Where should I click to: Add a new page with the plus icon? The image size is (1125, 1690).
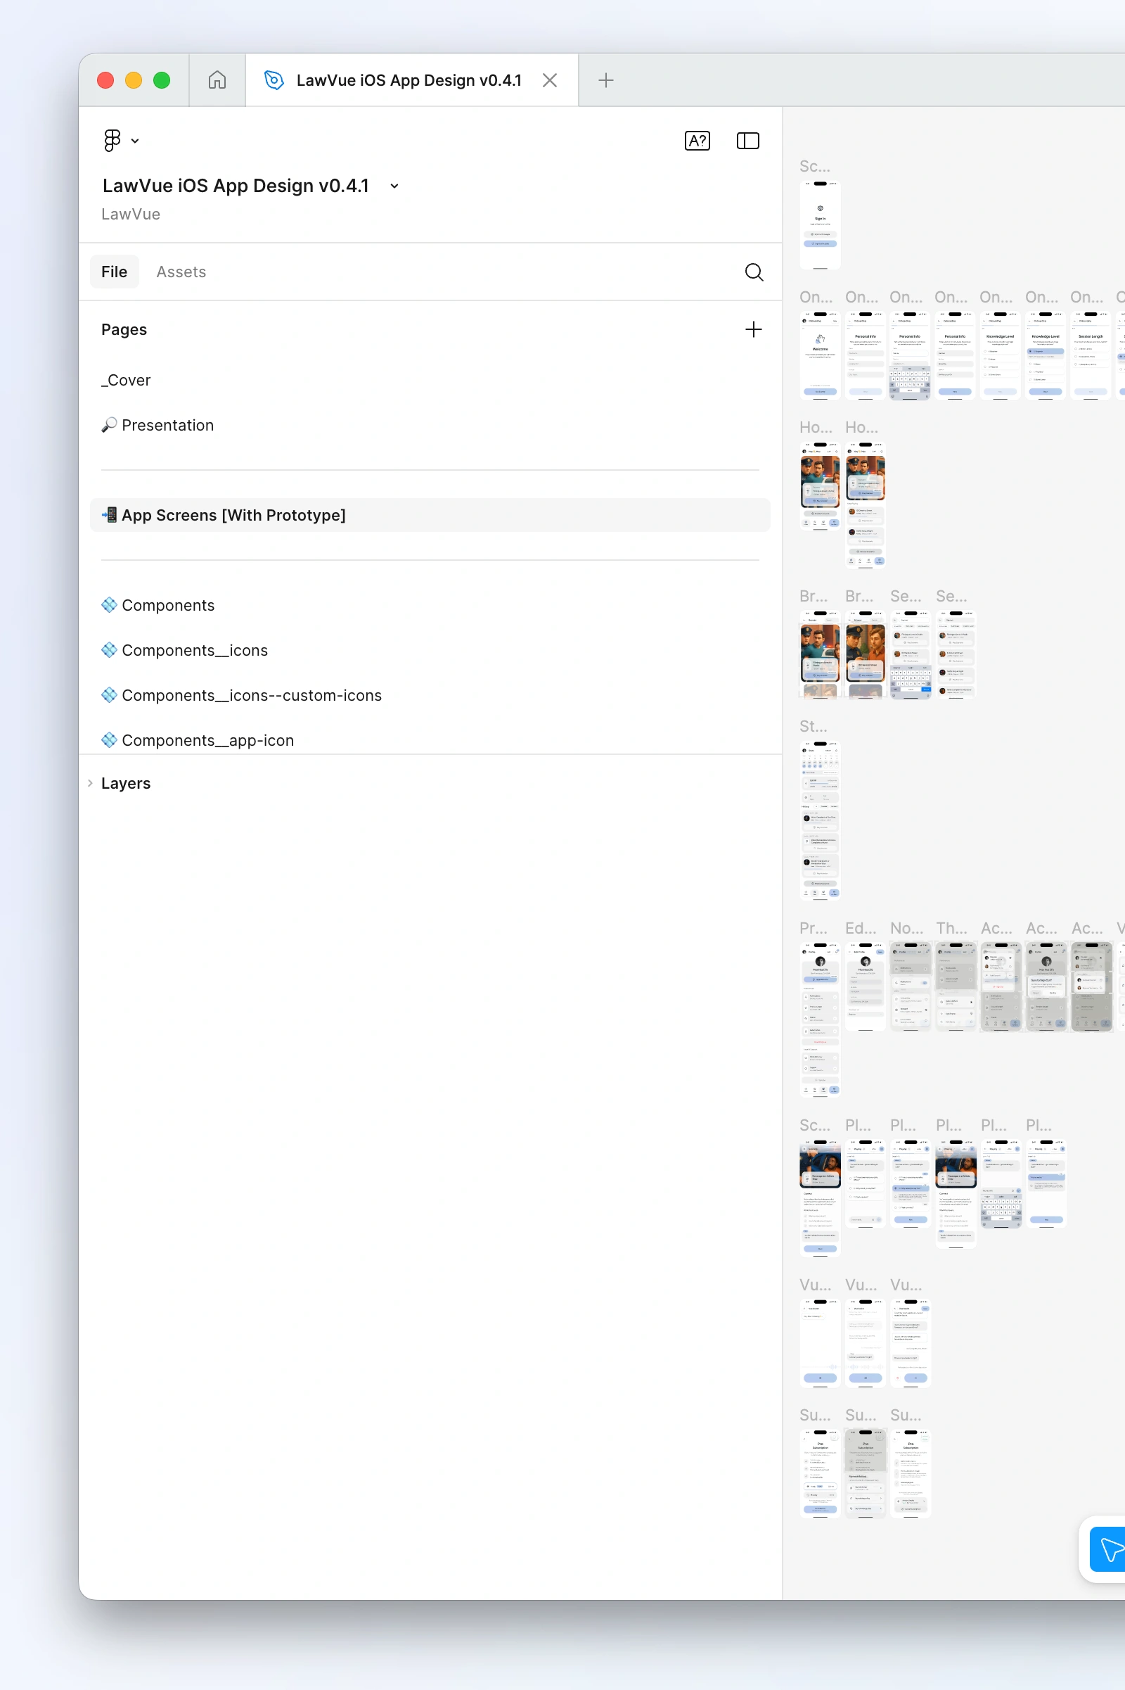pos(753,329)
